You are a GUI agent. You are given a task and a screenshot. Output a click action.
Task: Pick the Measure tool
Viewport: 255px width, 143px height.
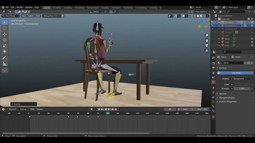pyautogui.click(x=5, y=64)
